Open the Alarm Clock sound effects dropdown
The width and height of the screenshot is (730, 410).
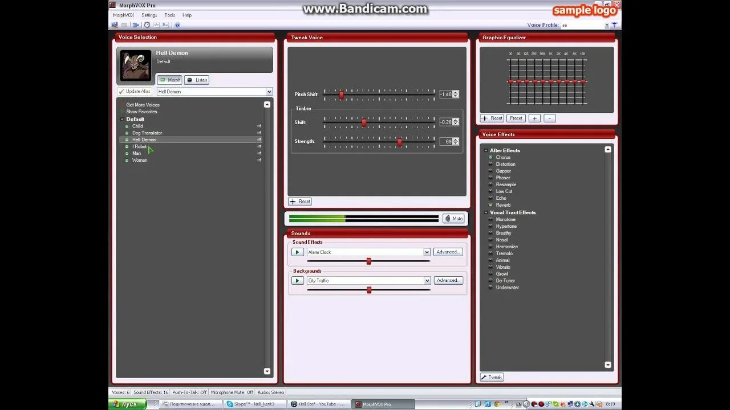pos(427,252)
